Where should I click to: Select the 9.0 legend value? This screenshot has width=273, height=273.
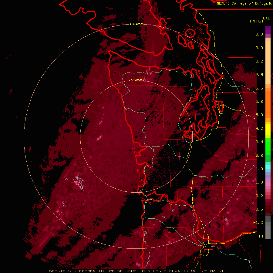point(259,48)
